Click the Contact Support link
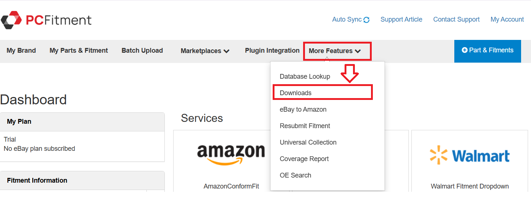Image resolution: width=531 pixels, height=209 pixels. click(456, 19)
